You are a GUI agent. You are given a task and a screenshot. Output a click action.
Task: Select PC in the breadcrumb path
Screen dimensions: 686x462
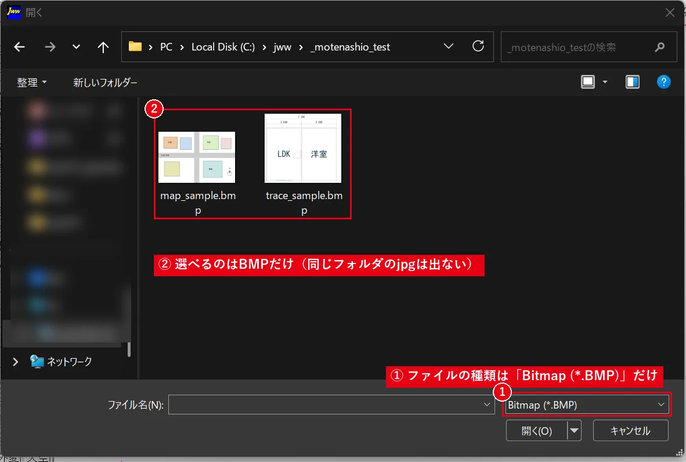click(166, 47)
